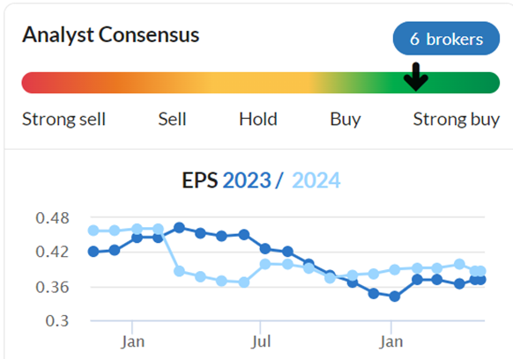Select the Strong sell label
Screen dimensions: 513x359
point(63,120)
